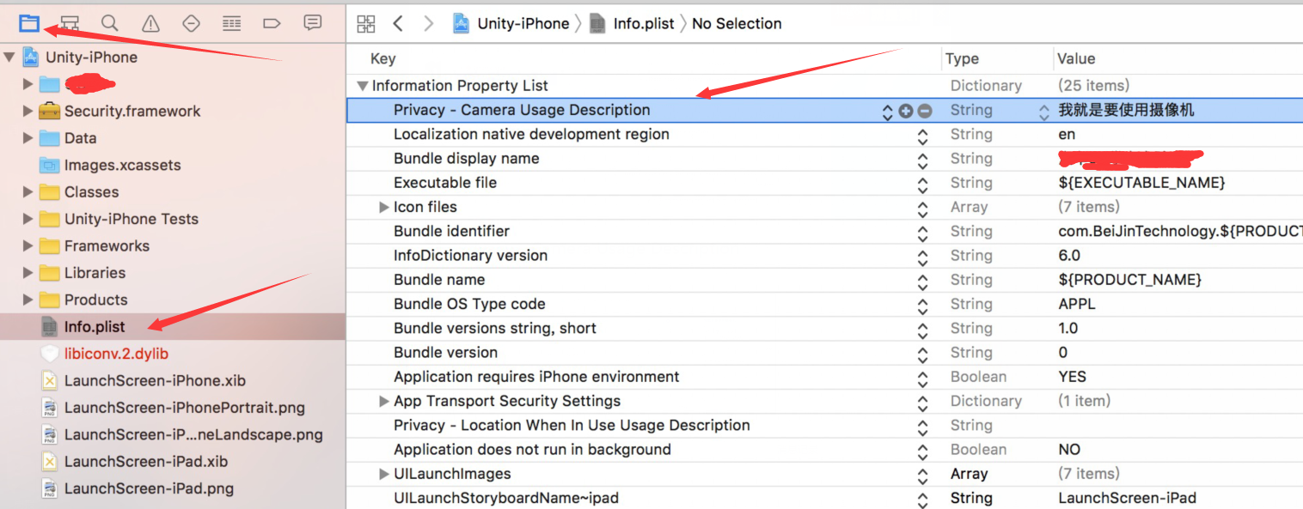Viewport: 1303px width, 509px height.
Task: Expand the Unity-iPhone Tests folder
Action: (x=28, y=218)
